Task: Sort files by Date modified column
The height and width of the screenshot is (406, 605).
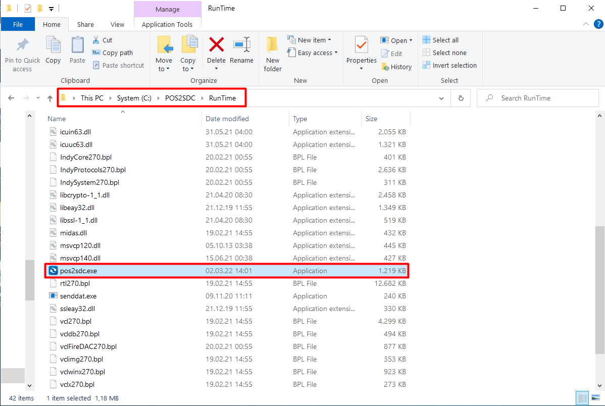Action: click(244, 119)
